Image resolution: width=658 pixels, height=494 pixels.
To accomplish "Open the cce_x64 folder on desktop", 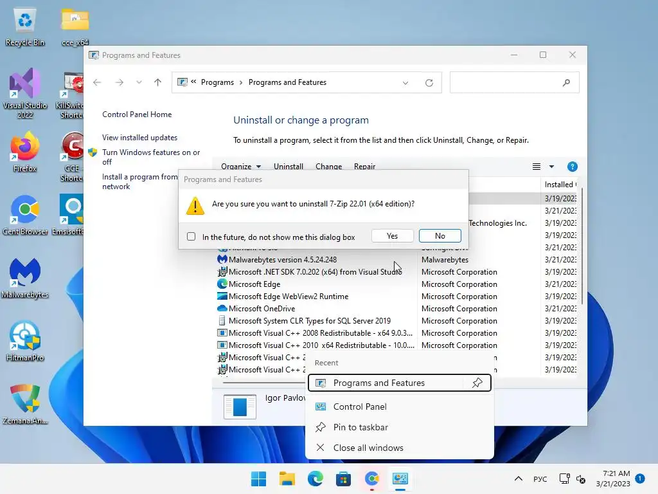I will pyautogui.click(x=75, y=27).
